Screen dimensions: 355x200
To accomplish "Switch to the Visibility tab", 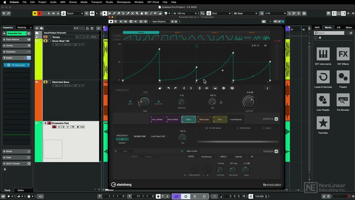I will click(x=22, y=27).
